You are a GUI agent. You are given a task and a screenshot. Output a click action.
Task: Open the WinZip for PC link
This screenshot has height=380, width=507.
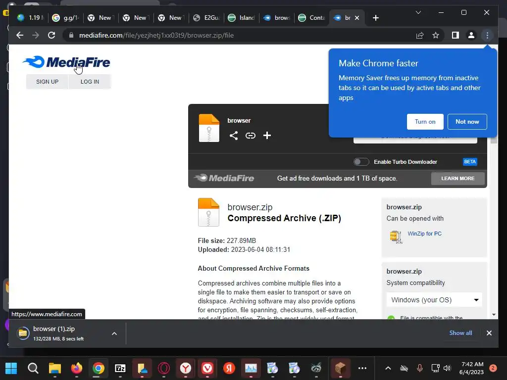pos(424,234)
